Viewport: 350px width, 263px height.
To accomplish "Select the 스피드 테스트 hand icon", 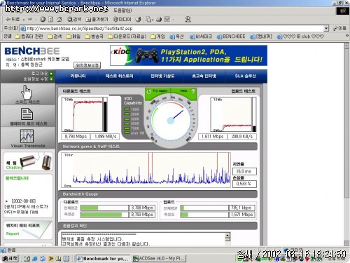I will 27,93.
